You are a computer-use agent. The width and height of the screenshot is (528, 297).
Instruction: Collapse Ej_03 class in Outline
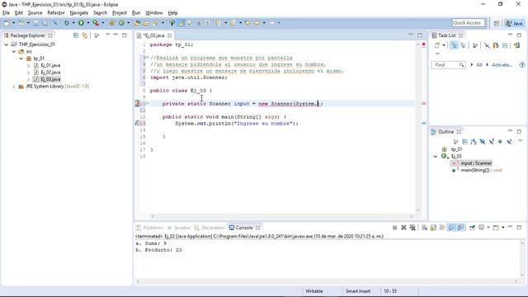[x=436, y=156]
